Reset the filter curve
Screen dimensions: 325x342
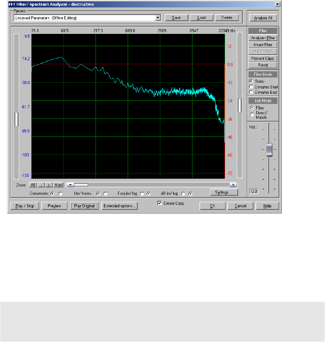pos(263,65)
